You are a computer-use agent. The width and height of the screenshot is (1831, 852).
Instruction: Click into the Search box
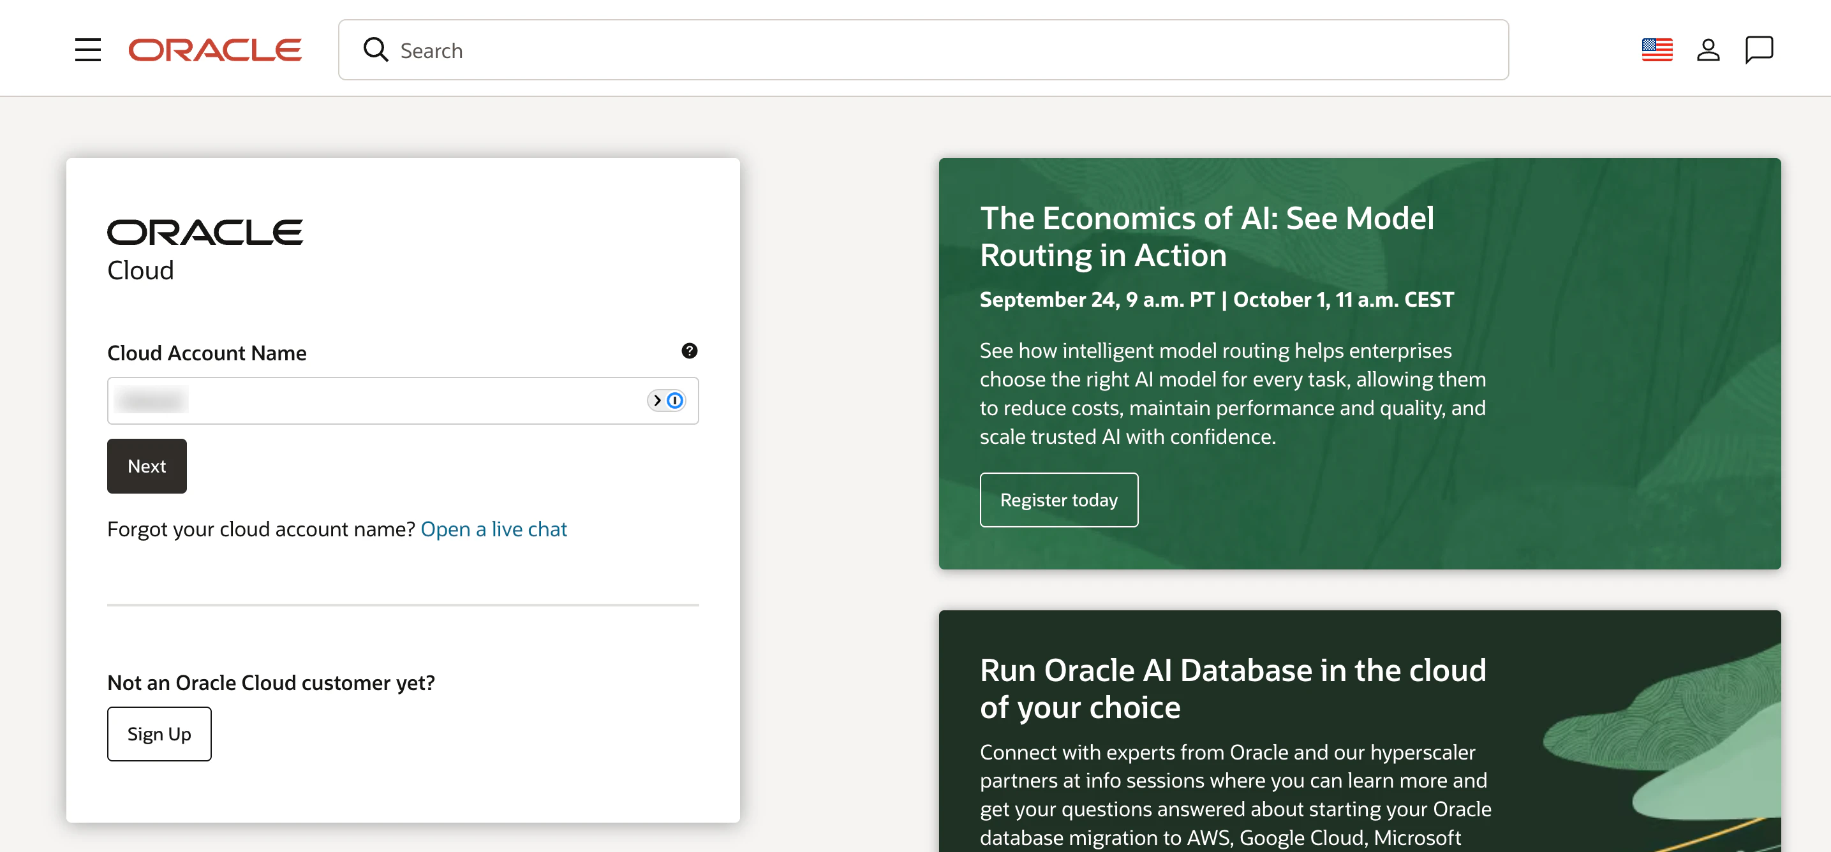pyautogui.click(x=923, y=50)
